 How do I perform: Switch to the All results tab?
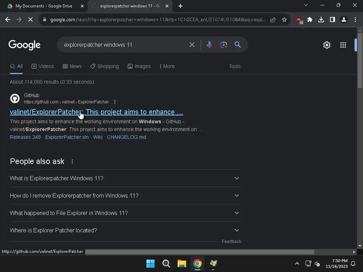coord(16,66)
